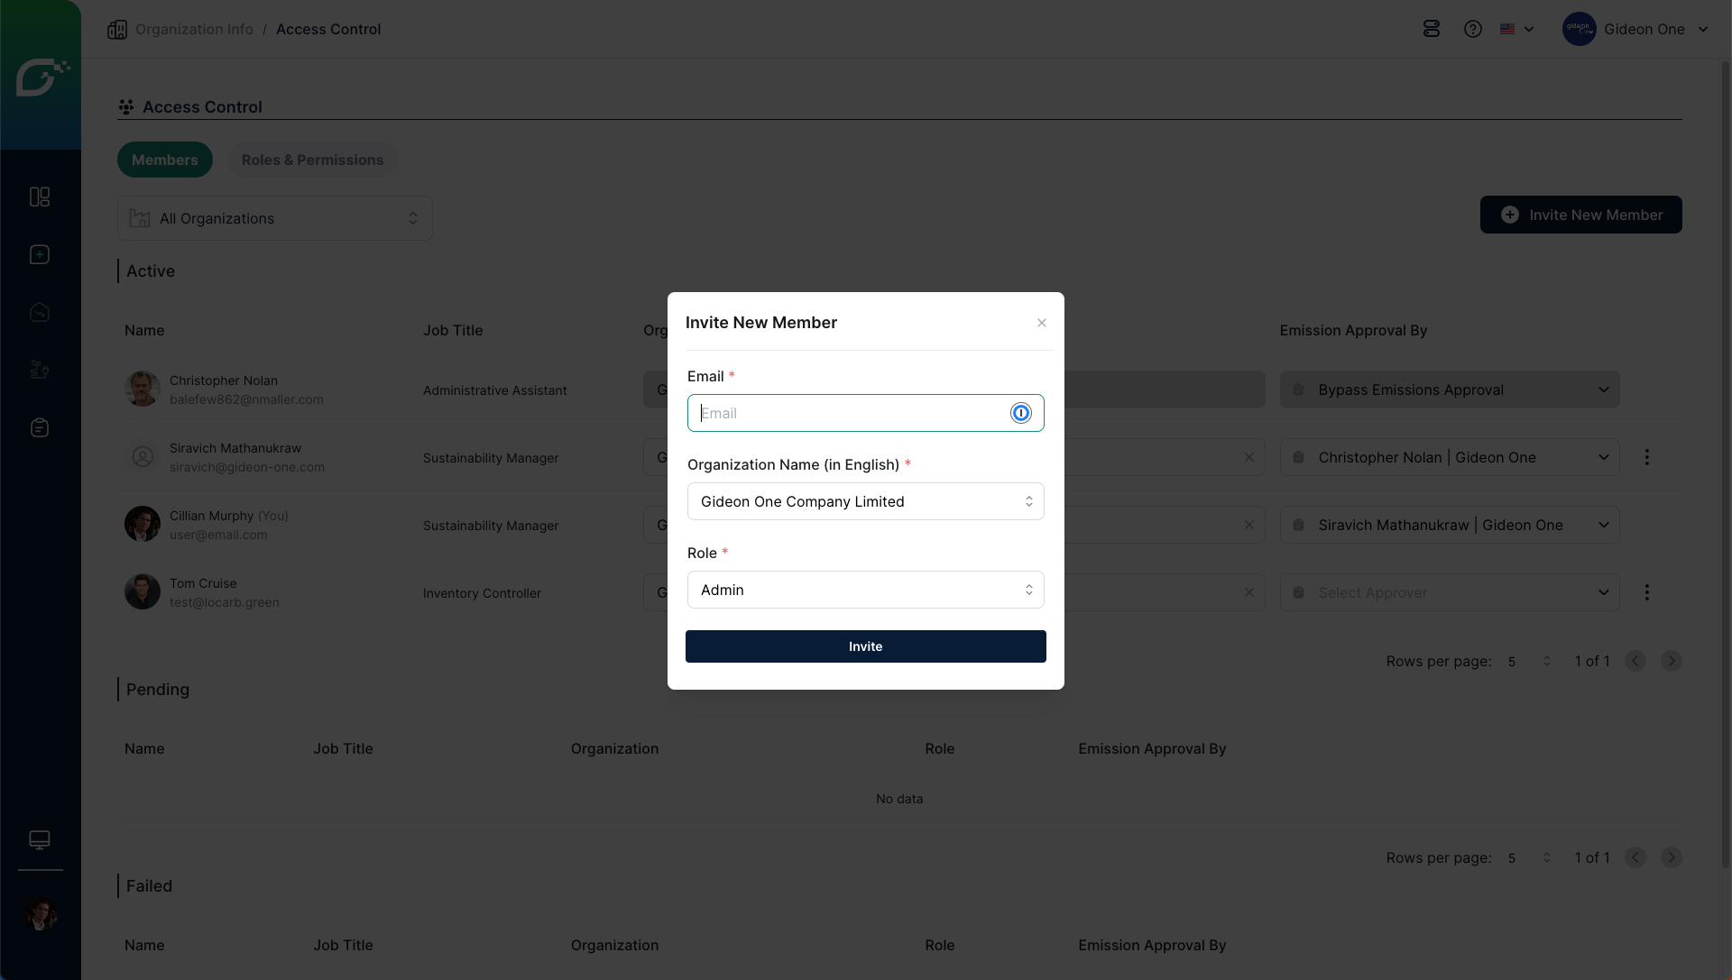1732x980 pixels.
Task: Go to Organization Info breadcrumb
Action: tap(194, 29)
